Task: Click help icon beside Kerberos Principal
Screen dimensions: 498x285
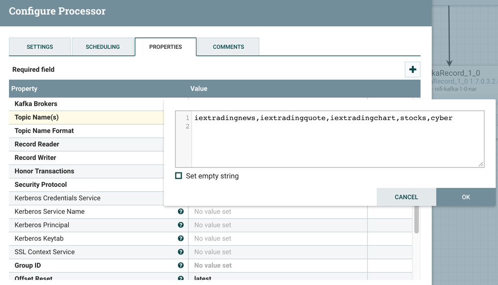Action: (181, 225)
